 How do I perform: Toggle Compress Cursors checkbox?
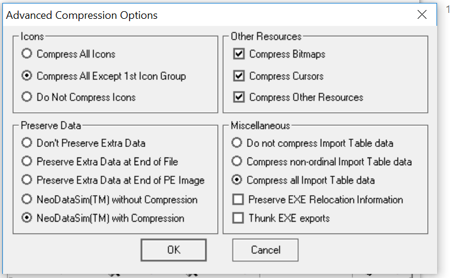point(238,76)
